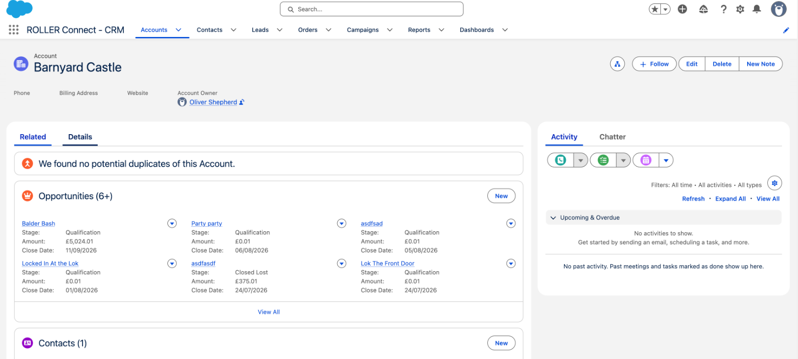
Task: Open the user profile avatar
Action: (779, 9)
